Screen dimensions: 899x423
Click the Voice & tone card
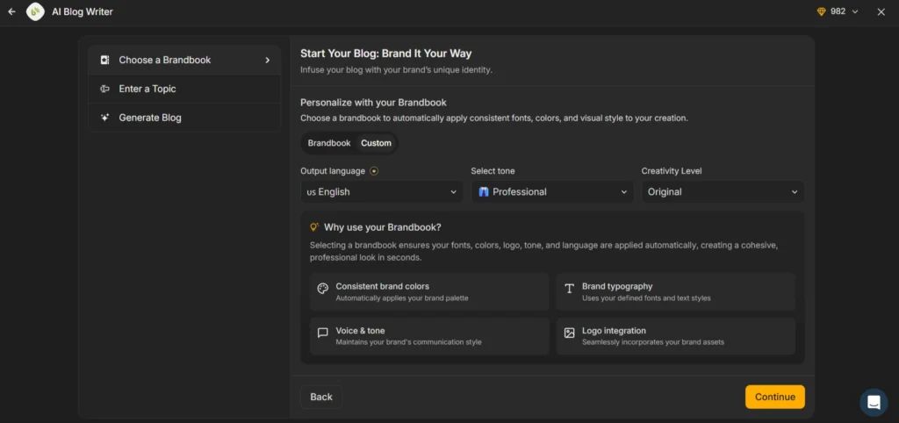tap(429, 336)
